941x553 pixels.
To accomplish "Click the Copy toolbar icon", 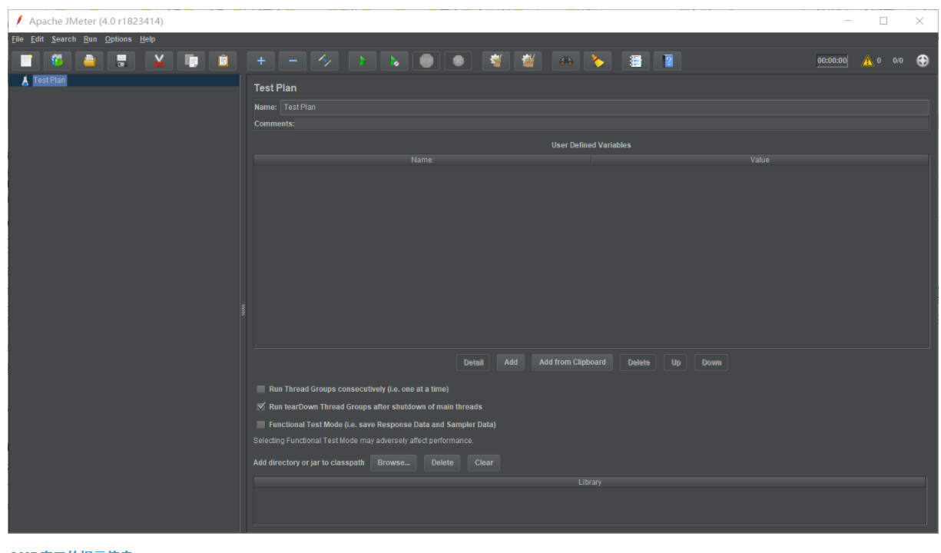I will [x=191, y=61].
